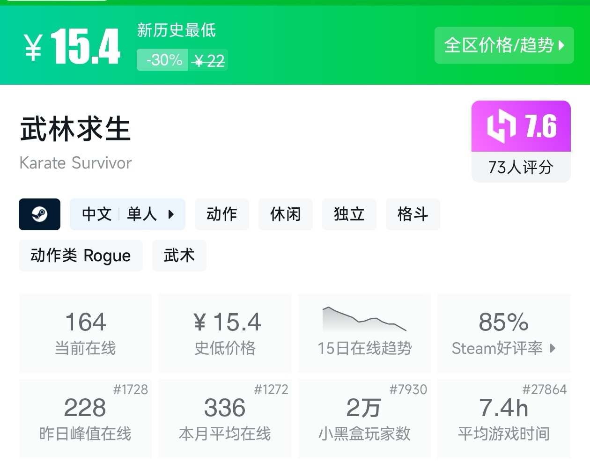Viewport: 590px width, 469px height.
Task: Select the 动作类 Rogue tag
Action: click(81, 256)
